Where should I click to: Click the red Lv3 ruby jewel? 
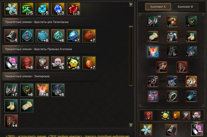73,9
